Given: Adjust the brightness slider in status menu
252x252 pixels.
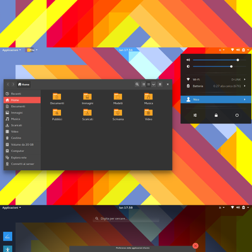Looking at the screenshot, I should [219, 66].
